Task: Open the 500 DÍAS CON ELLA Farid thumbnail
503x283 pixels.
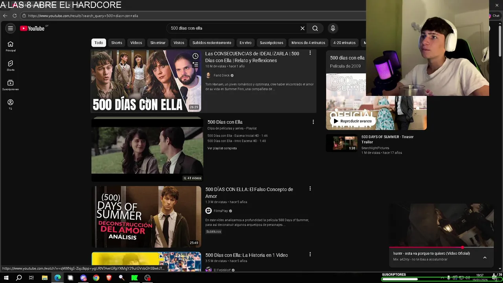Action: [x=146, y=81]
